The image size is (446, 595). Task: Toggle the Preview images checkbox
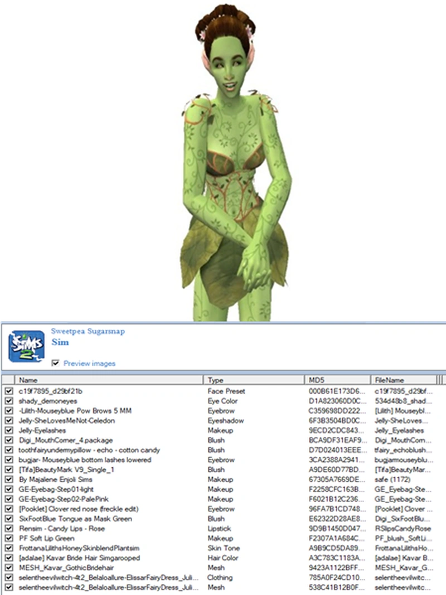(x=55, y=363)
